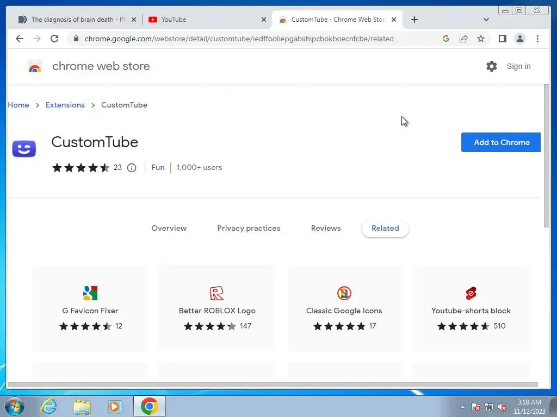Show hidden tray icons arrow
This screenshot has width=557, height=417.
coord(462,407)
